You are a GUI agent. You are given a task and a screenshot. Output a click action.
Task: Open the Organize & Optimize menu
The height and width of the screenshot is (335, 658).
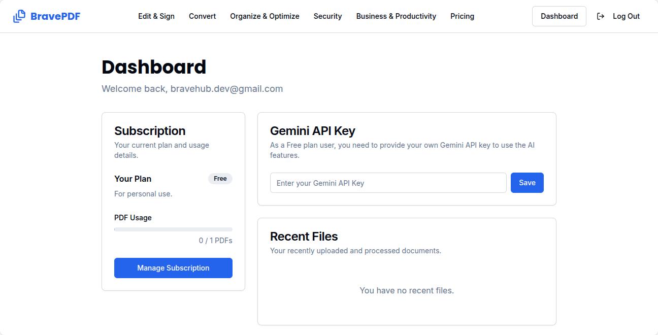tap(265, 16)
